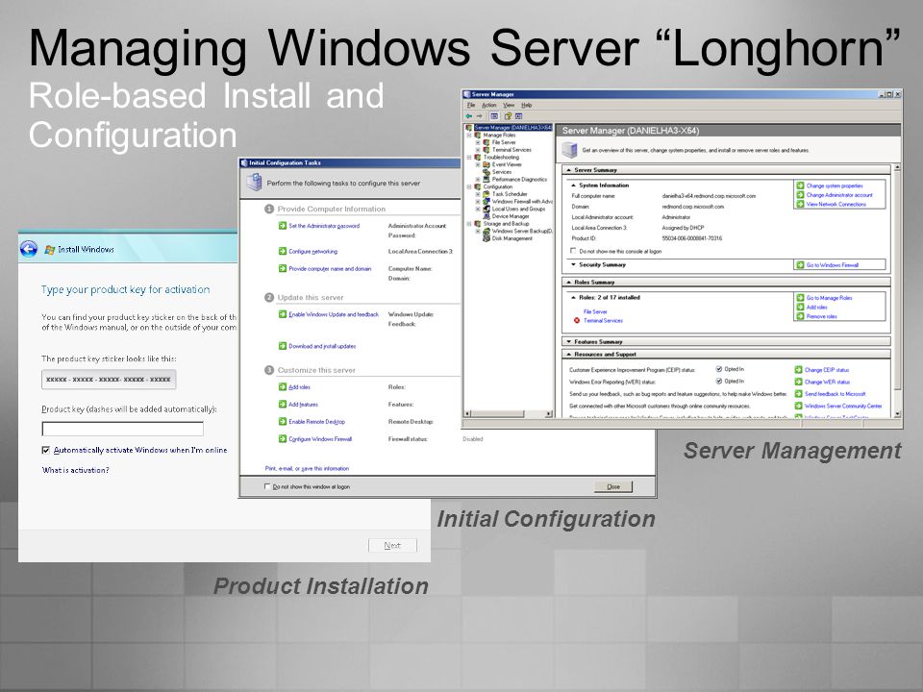Collapse the Roles Summary section
This screenshot has height=692, width=923.
click(x=568, y=283)
